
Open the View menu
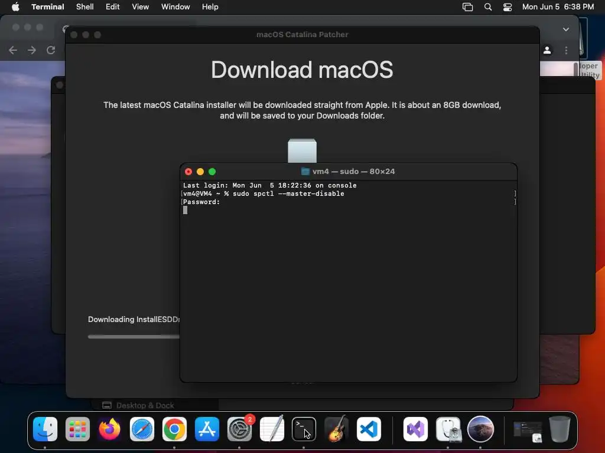click(x=141, y=7)
